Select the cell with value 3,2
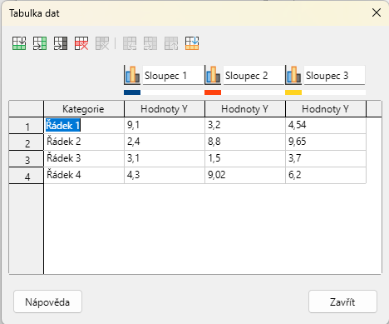The height and width of the screenshot is (324, 389). tap(245, 126)
